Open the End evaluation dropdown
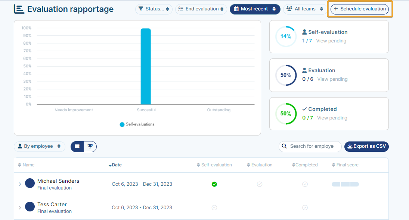This screenshot has height=220, width=409. 201,9
